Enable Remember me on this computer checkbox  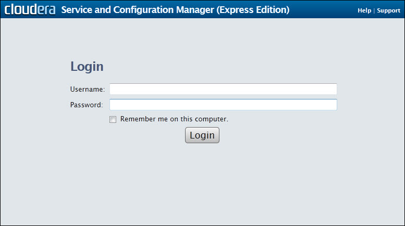coord(113,119)
